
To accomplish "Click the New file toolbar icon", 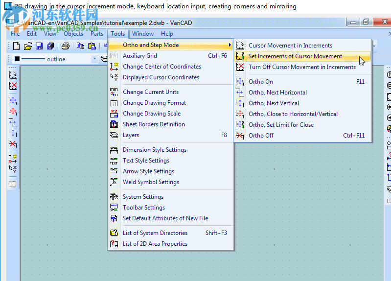I will pyautogui.click(x=17, y=46).
